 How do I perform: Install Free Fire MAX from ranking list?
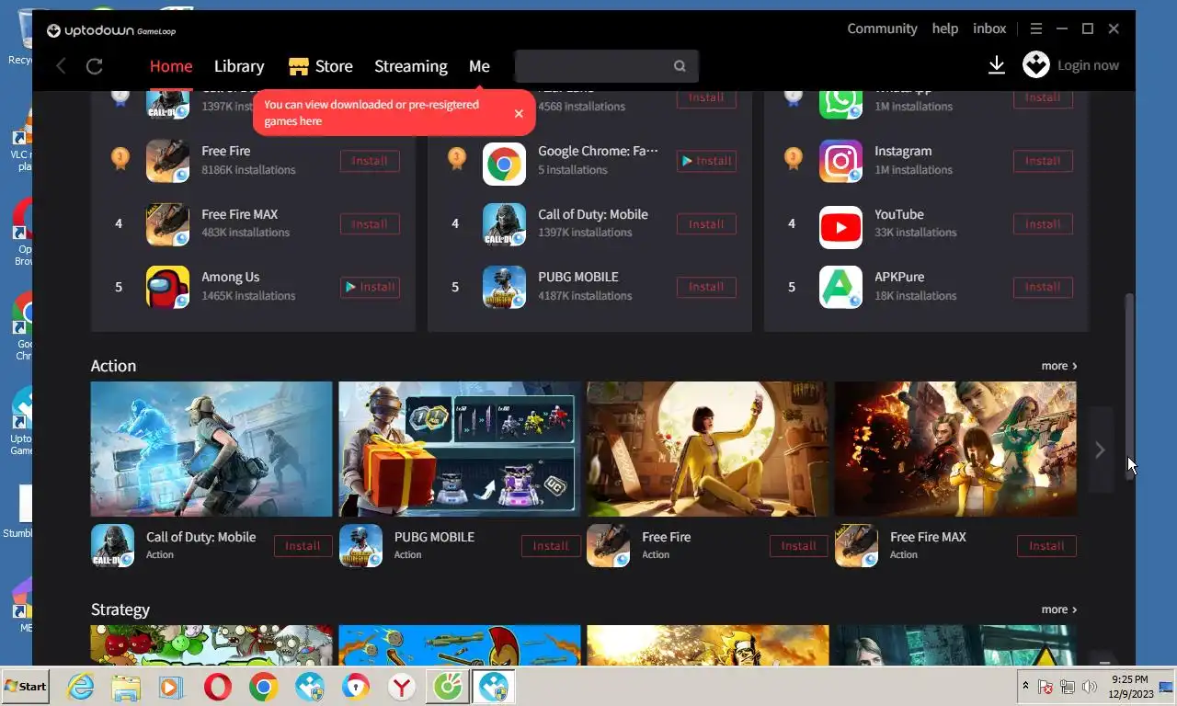tap(370, 224)
